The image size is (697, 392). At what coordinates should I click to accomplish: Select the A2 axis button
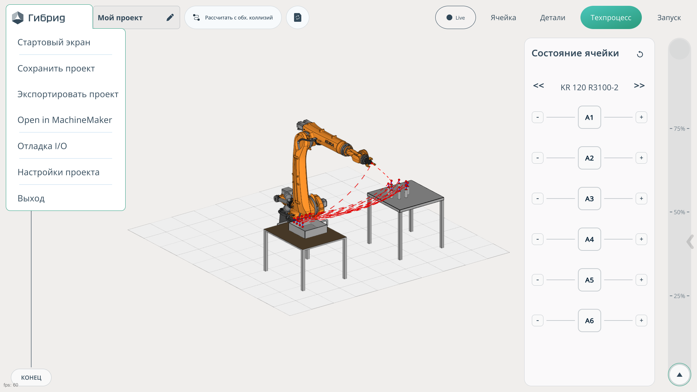589,158
